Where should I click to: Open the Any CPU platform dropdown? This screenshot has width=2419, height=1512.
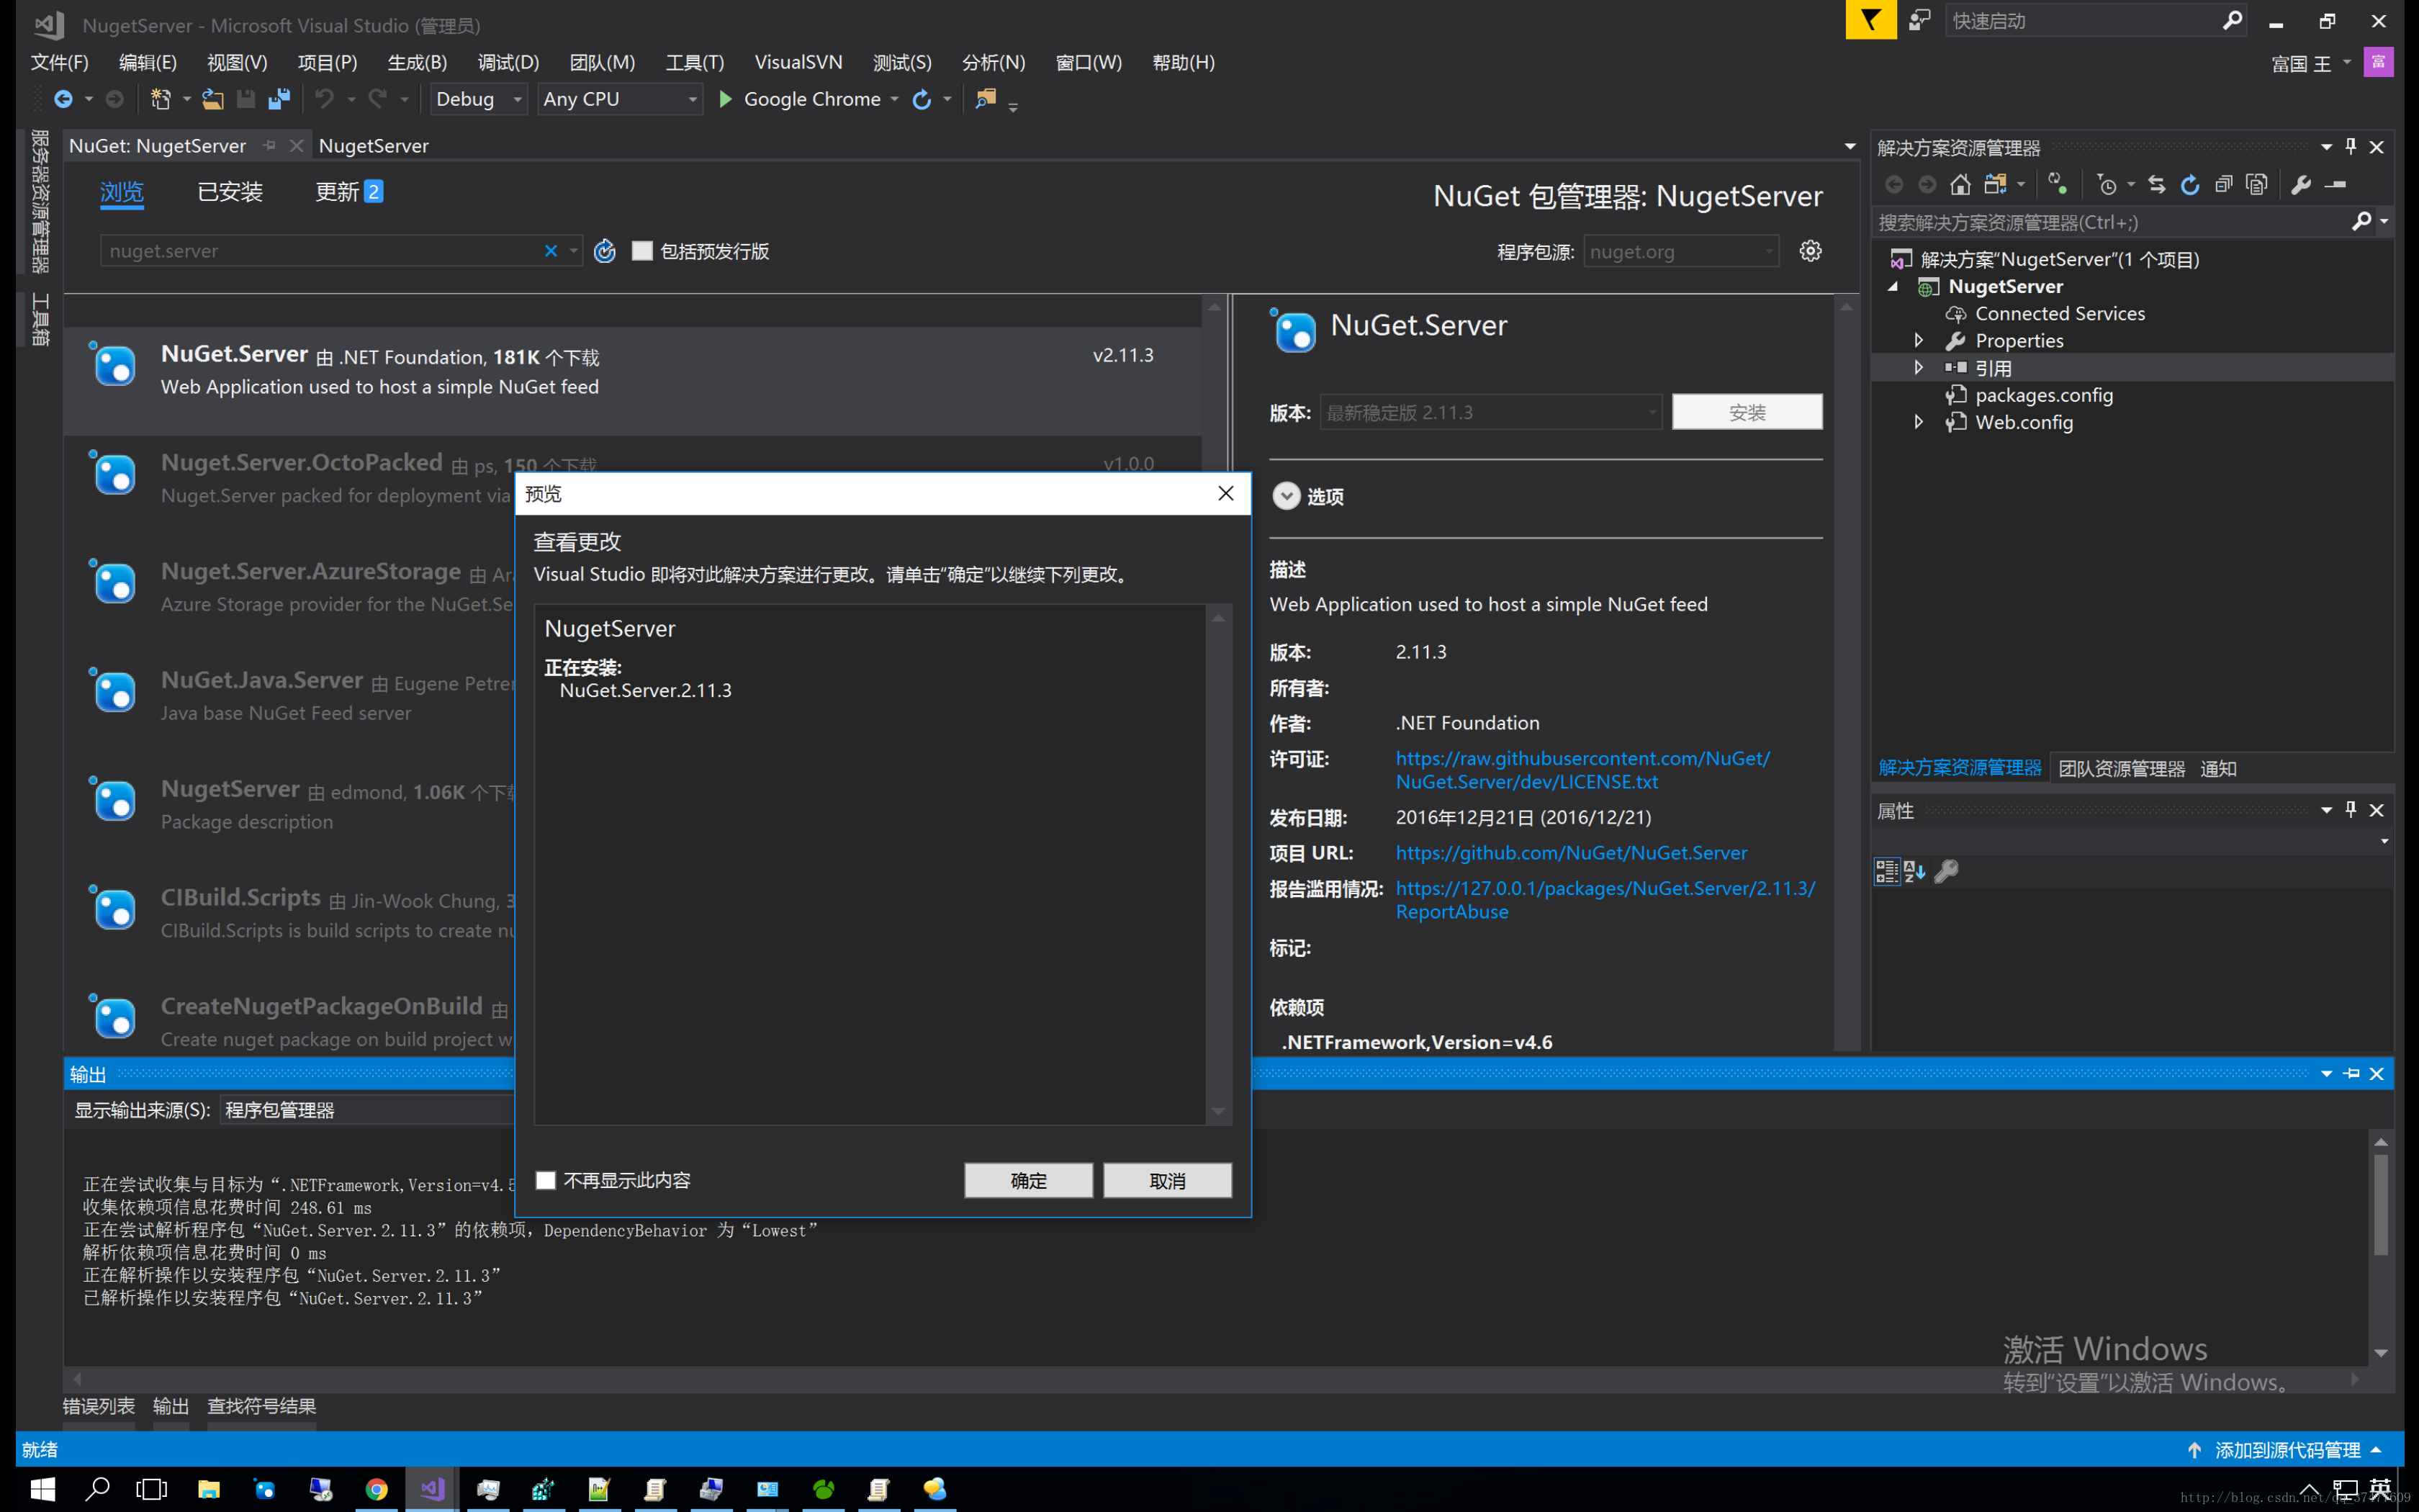click(620, 99)
